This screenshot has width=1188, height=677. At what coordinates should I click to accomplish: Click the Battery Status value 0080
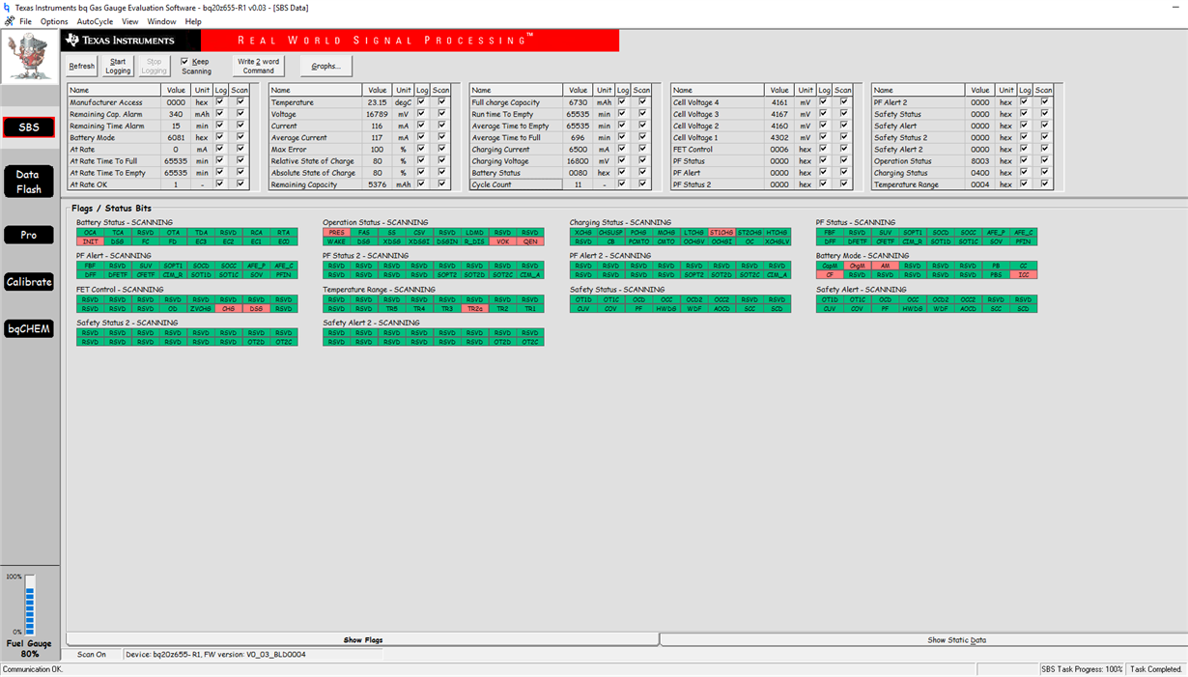coord(578,172)
